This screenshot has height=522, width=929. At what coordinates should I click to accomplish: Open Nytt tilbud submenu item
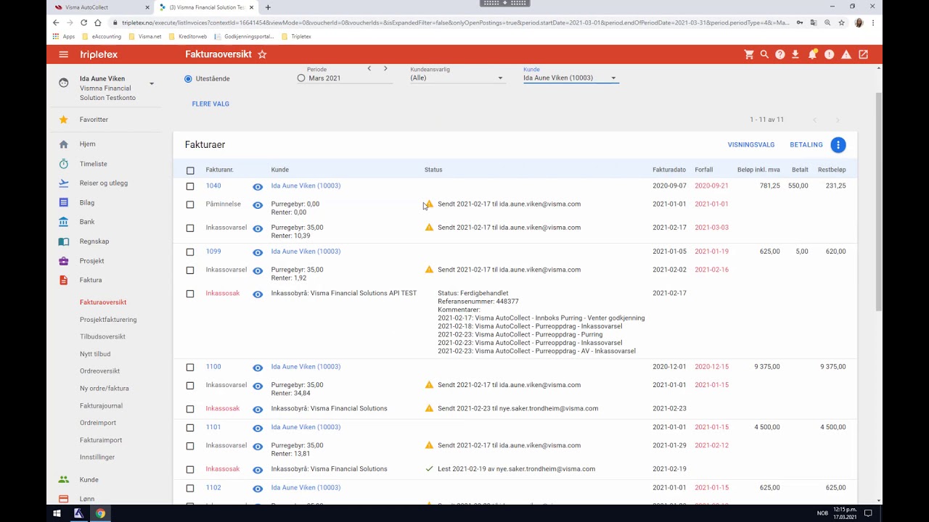pos(95,355)
